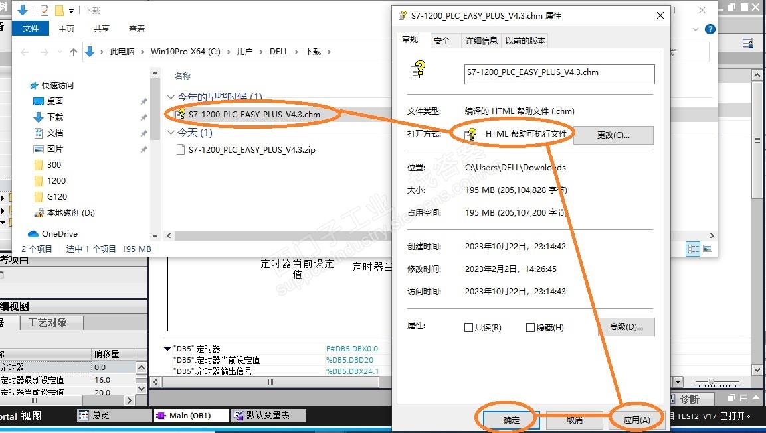Click the navigation pane scroll down arrow
Viewport: 766px width, 433px height.
coord(155,235)
